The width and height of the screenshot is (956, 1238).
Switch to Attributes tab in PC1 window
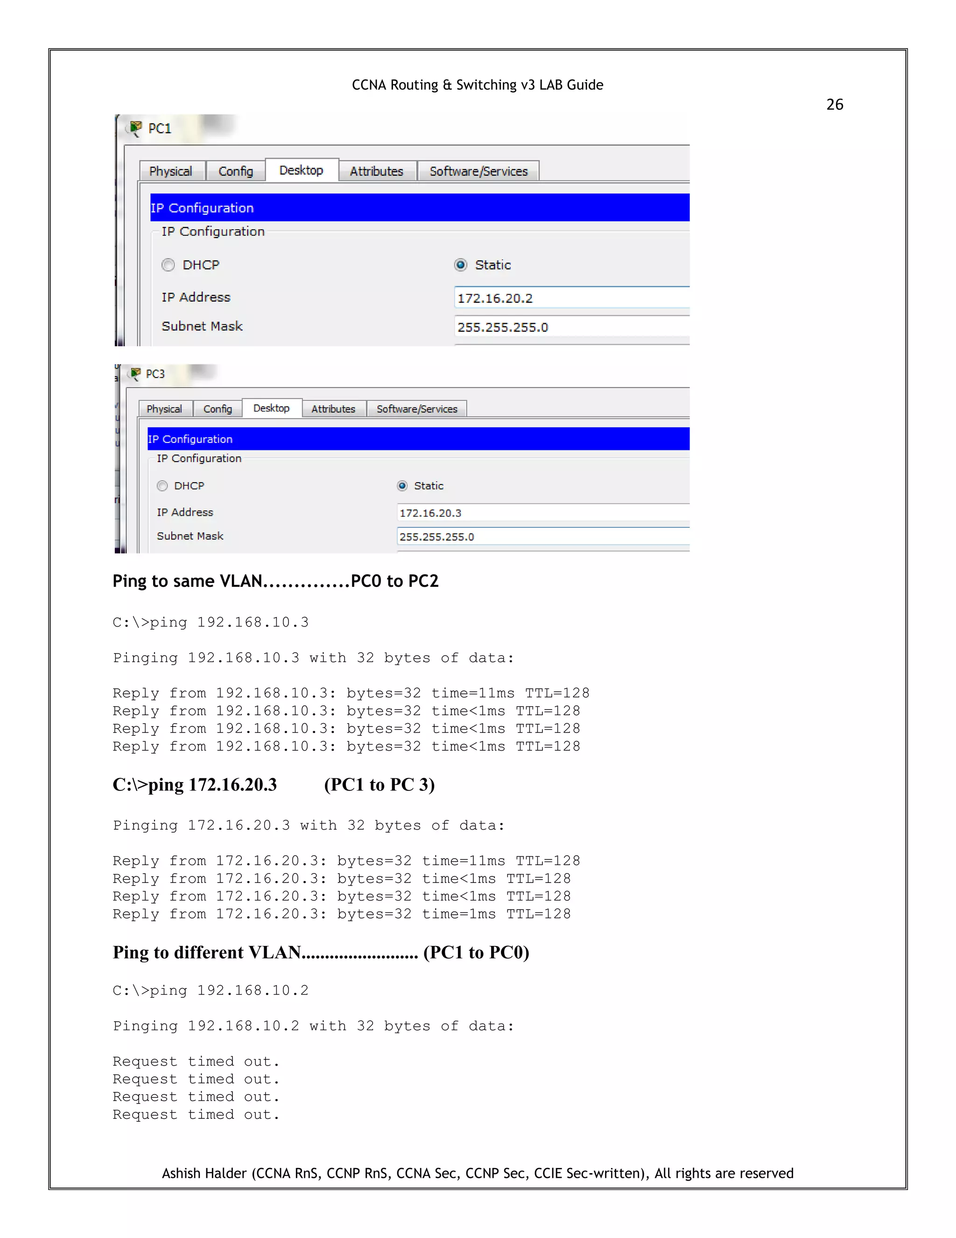click(x=377, y=171)
